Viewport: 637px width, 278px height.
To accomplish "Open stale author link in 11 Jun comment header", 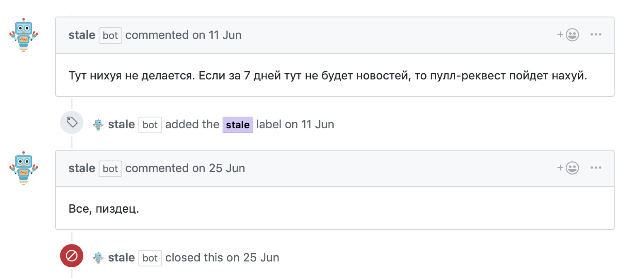I will [82, 35].
